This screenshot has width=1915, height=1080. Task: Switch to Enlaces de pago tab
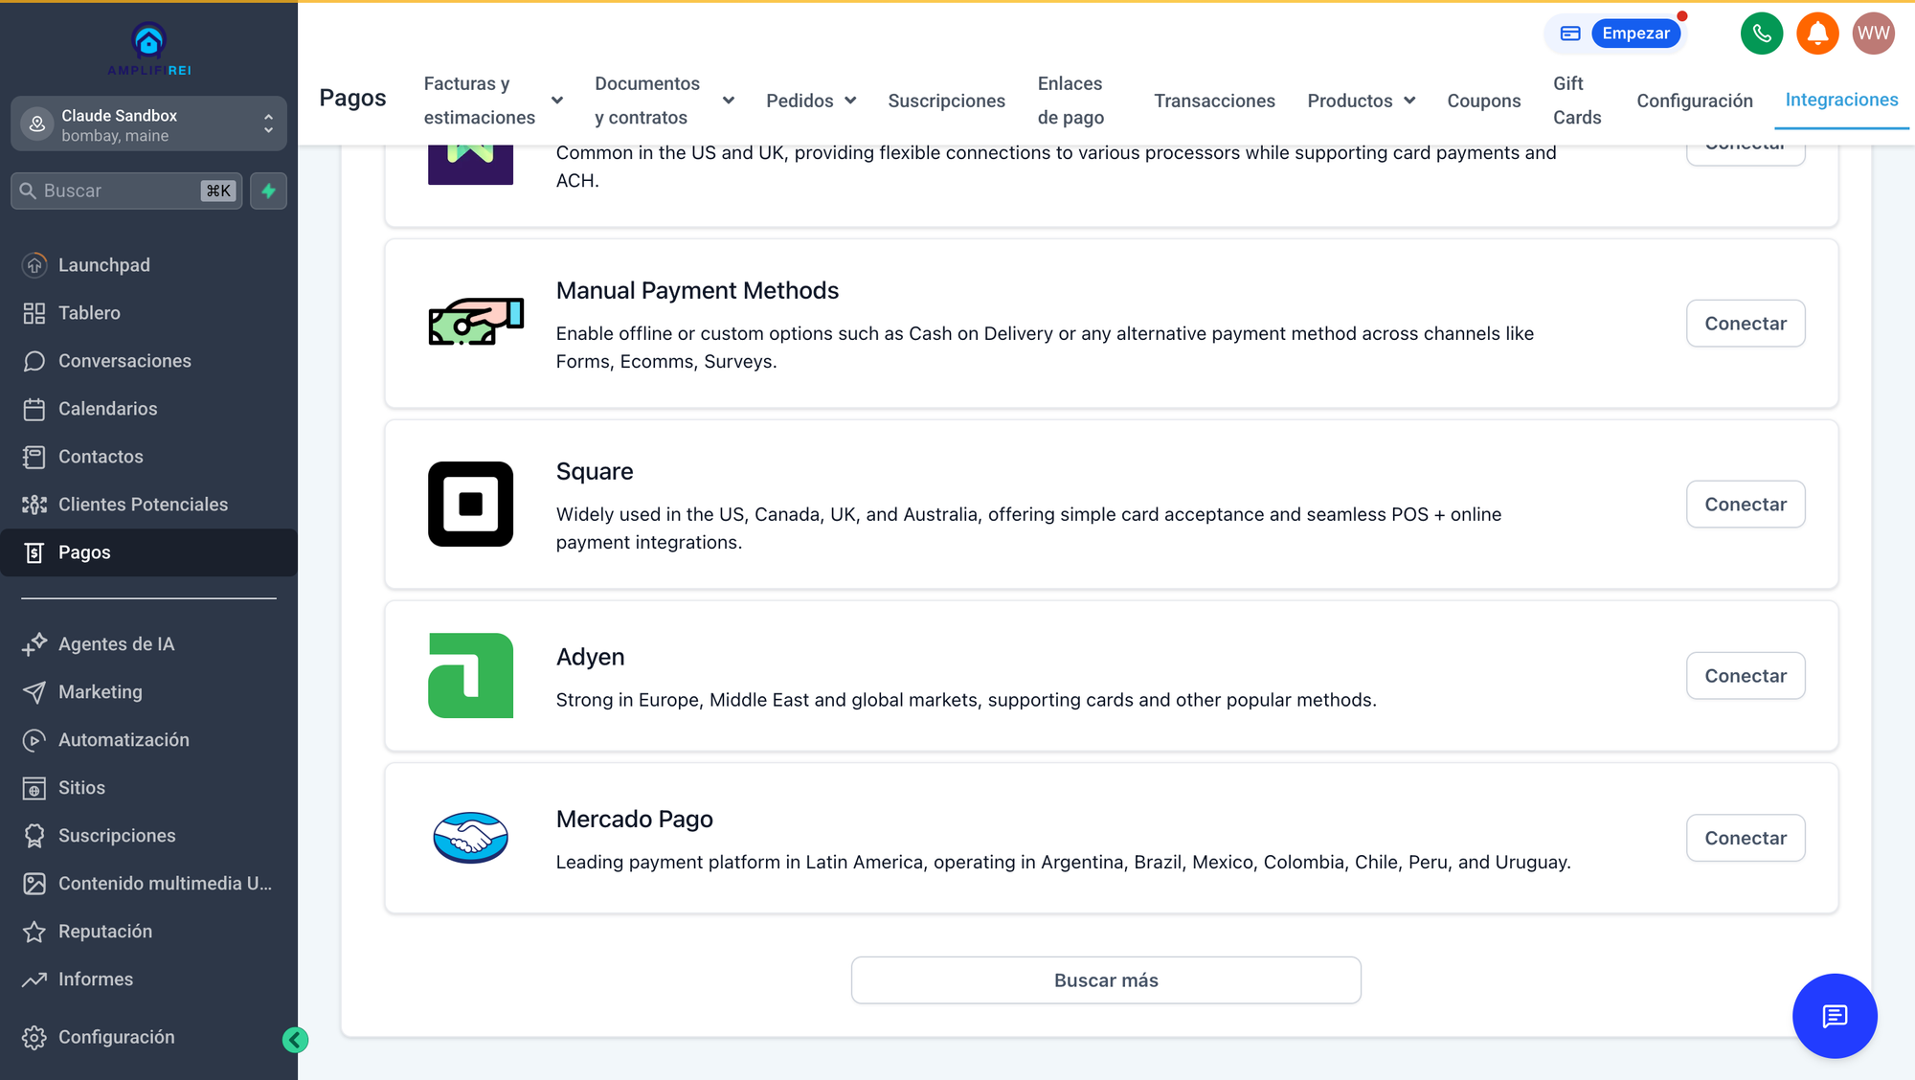click(1070, 101)
